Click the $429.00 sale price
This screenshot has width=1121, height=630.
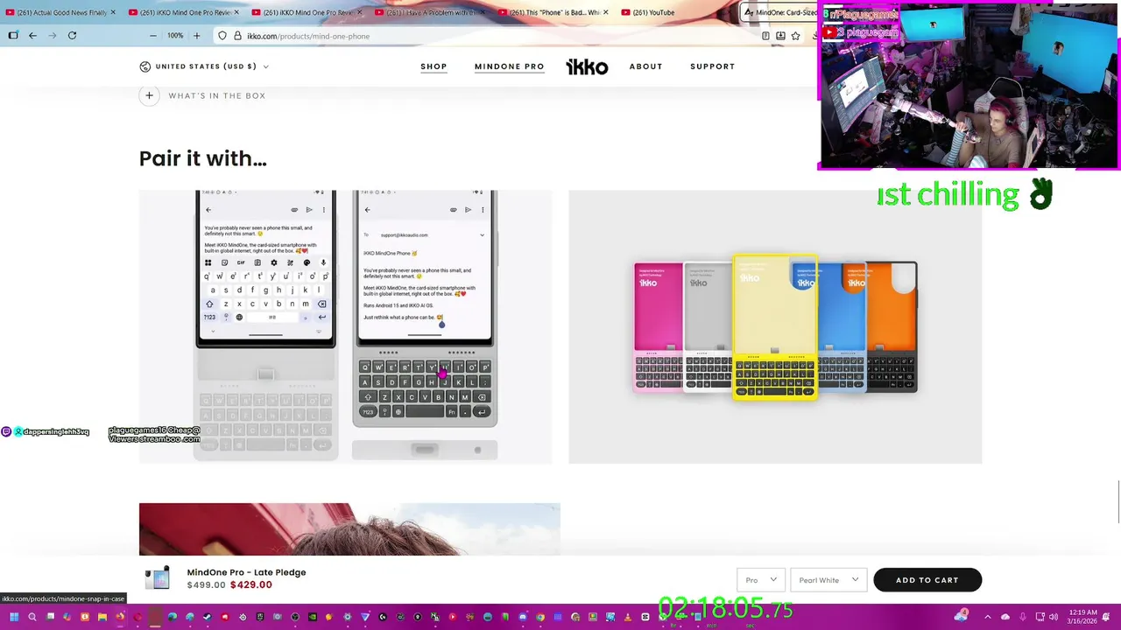click(x=251, y=584)
